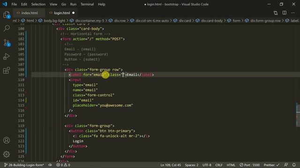Switch to the login.html tab
This screenshot has height=168, width=300.
(x=61, y=13)
